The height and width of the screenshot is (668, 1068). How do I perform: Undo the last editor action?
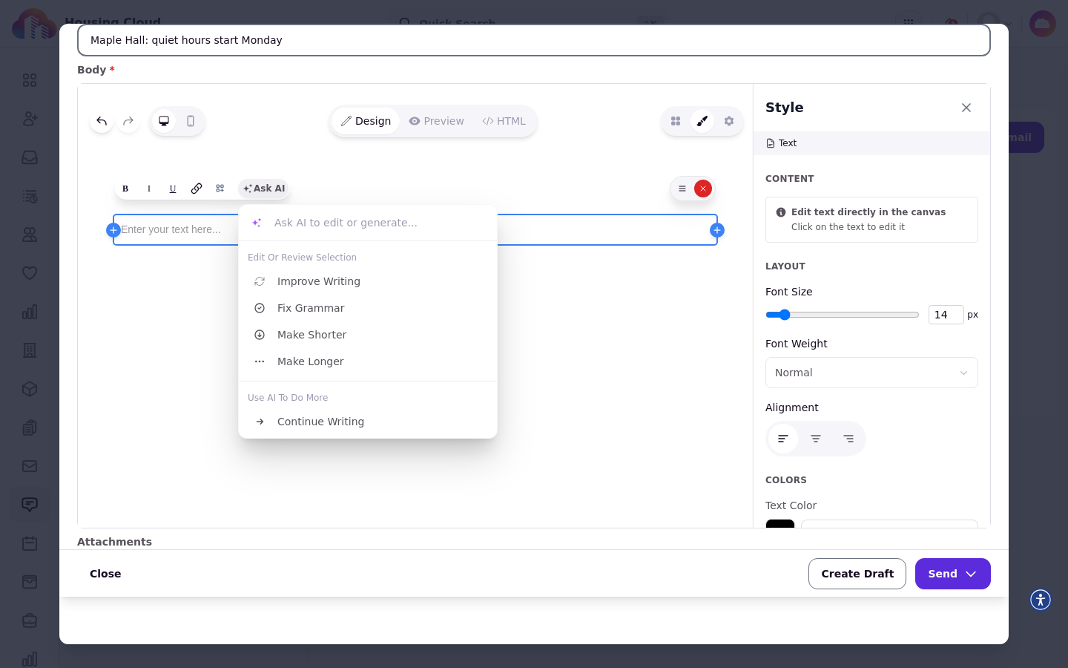102,121
